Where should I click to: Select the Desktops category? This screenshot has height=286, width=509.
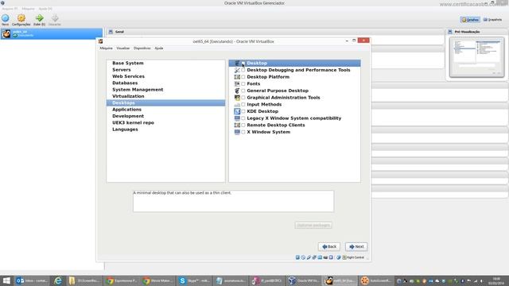pyautogui.click(x=165, y=102)
